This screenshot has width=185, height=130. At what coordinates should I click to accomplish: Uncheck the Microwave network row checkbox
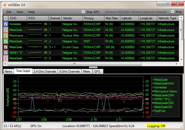[x=6, y=35]
